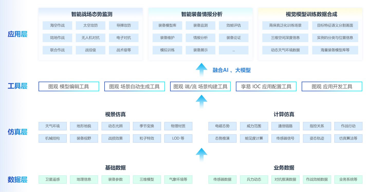This screenshot has width=370, height=192.
Task: Click the up arrow beside 融合AI、大模型
Action: pos(201,70)
